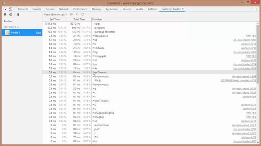The image size is (261, 146).
Task: Open platform.js:59 link on Z.S row
Action: point(248,137)
